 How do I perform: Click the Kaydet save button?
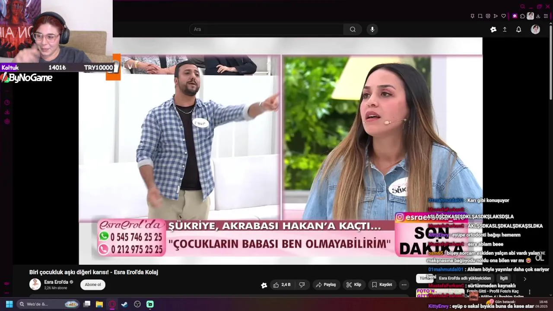pyautogui.click(x=382, y=285)
